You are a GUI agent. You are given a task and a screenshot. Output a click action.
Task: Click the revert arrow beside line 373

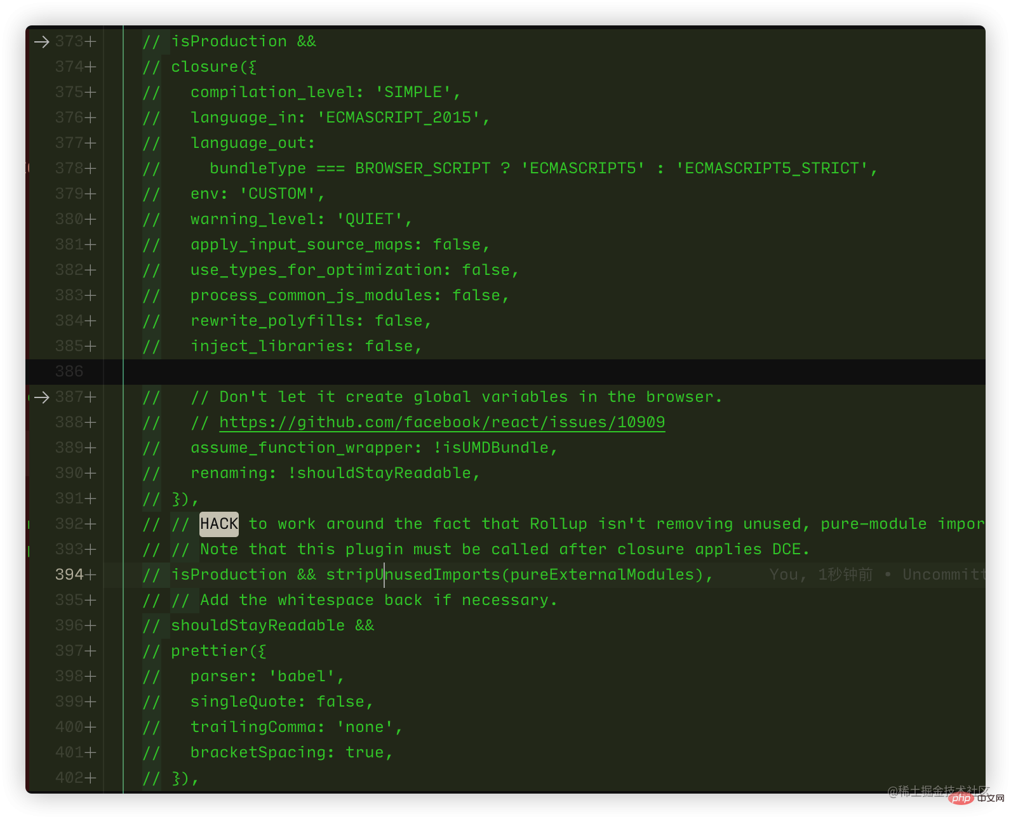pyautogui.click(x=42, y=42)
